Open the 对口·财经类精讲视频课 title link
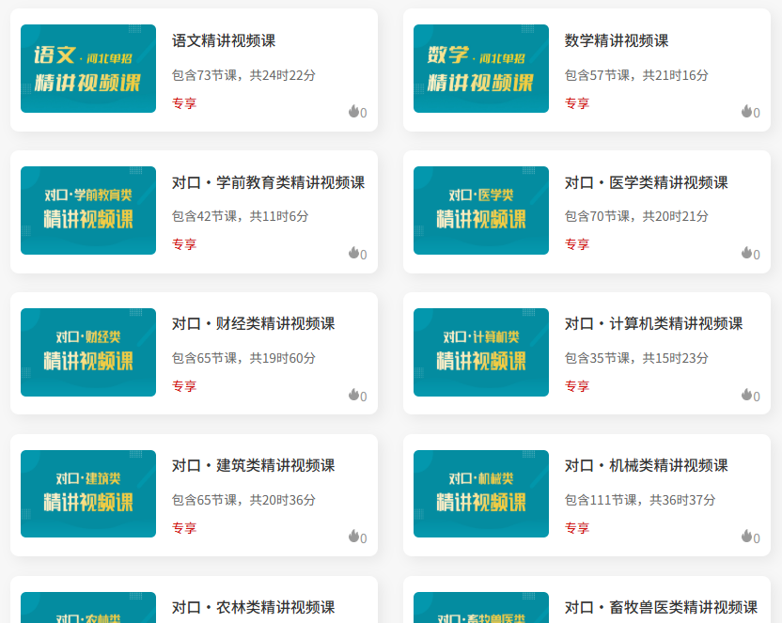The width and height of the screenshot is (782, 623). point(253,323)
